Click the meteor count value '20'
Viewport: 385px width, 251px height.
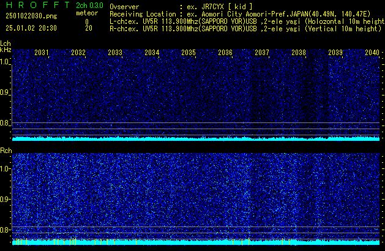[89, 28]
